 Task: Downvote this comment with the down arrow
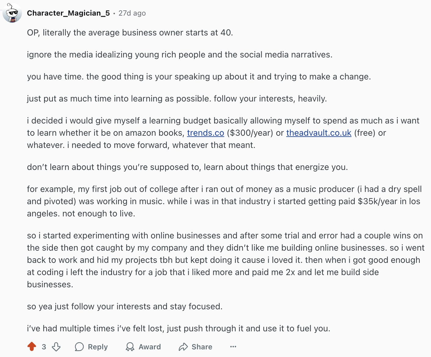[56, 347]
